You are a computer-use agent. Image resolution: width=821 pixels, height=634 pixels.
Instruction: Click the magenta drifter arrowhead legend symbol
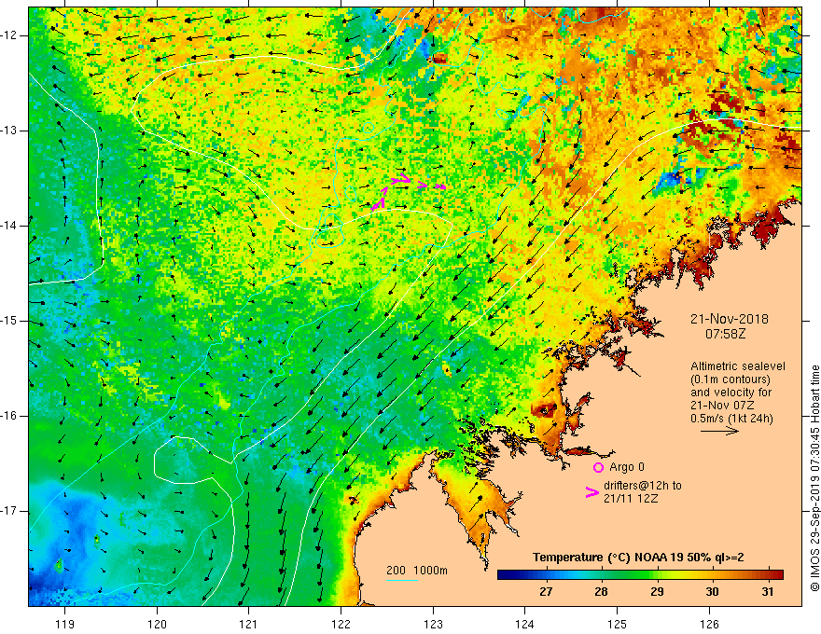pos(592,491)
